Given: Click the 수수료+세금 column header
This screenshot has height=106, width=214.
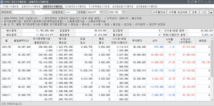Looking at the screenshot, I should point(119,39).
